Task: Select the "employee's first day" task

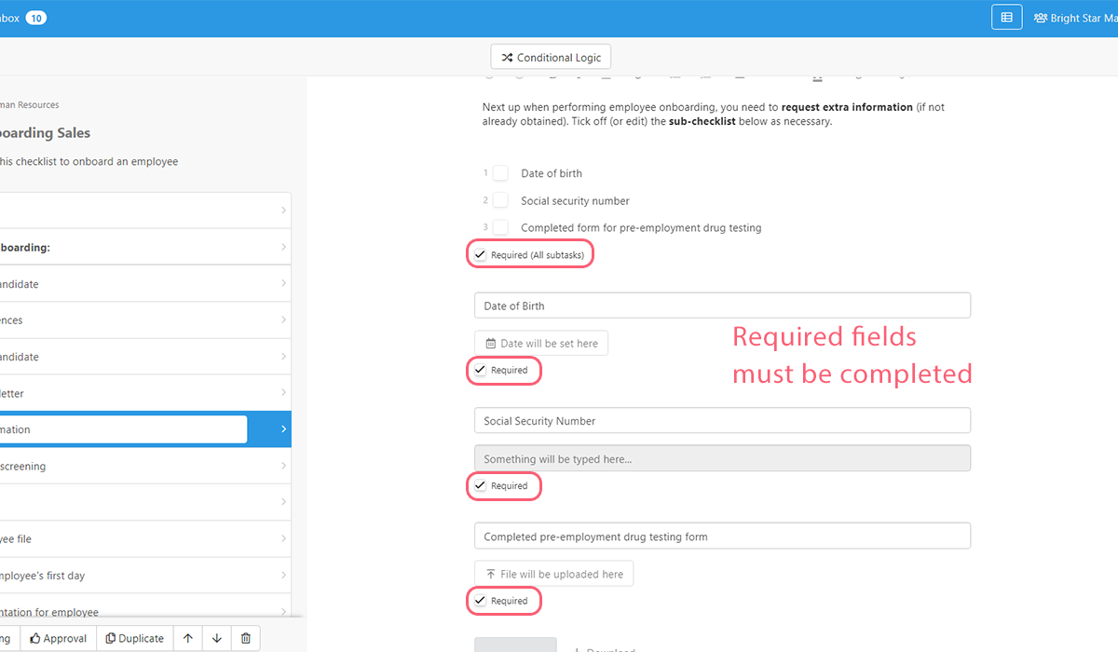Action: tap(145, 576)
